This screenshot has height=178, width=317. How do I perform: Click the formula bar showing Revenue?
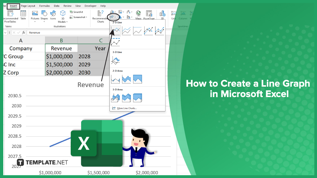pyautogui.click(x=69, y=32)
